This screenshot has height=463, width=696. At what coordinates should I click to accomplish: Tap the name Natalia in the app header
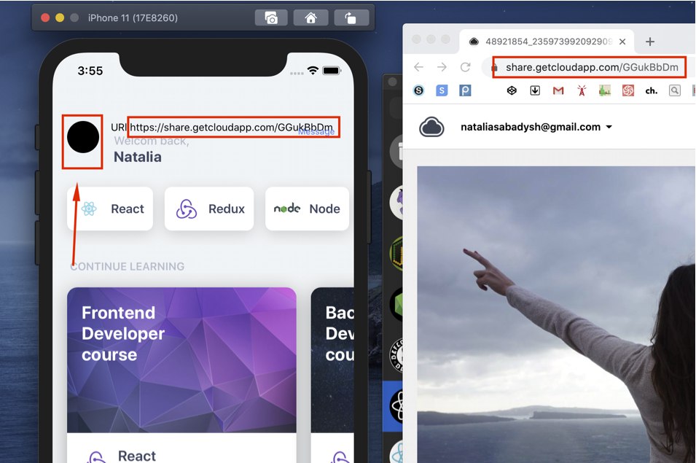click(138, 157)
